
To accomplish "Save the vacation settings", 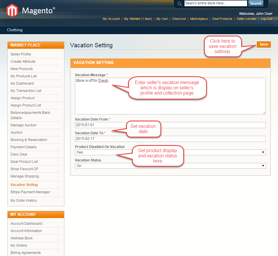I will 264,44.
